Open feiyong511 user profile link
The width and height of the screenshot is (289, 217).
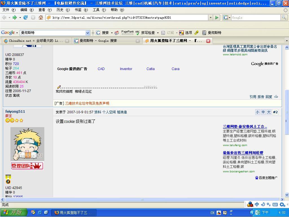click(x=15, y=111)
